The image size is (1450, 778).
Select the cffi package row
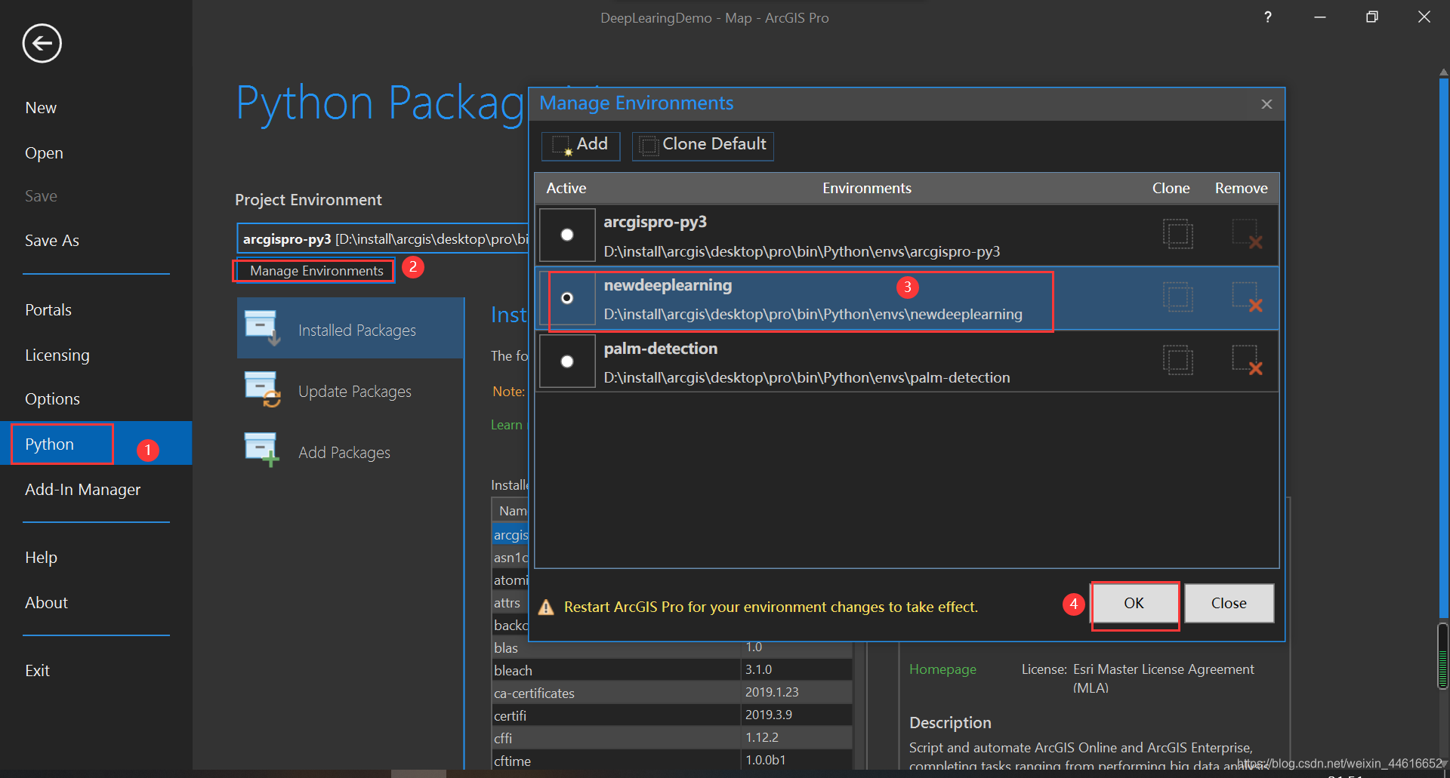coord(671,738)
